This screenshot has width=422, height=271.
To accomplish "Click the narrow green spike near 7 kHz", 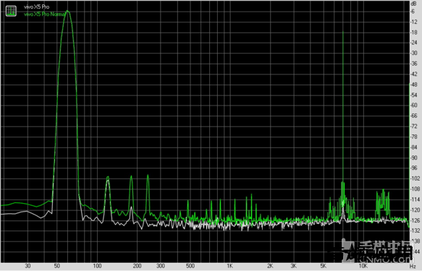I will point(343,108).
